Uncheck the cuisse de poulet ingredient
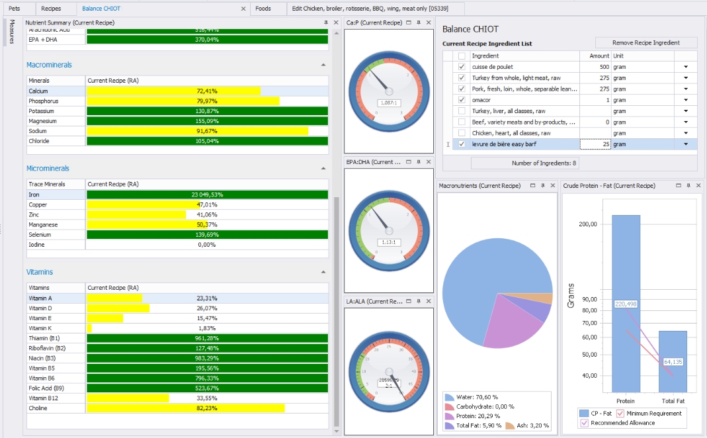 pos(462,67)
